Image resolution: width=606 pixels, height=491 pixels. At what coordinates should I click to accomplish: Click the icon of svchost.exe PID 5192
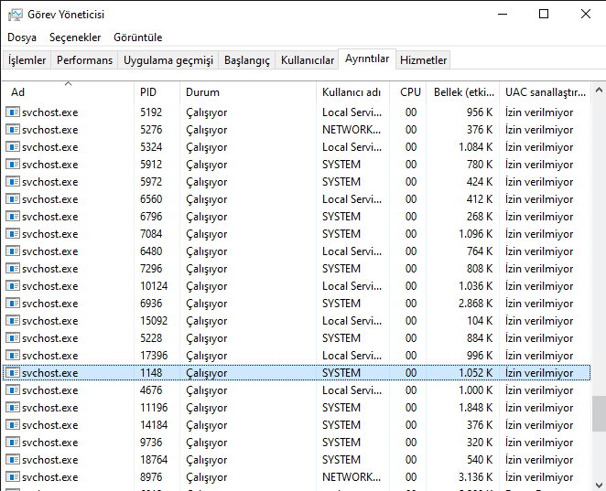pyautogui.click(x=13, y=112)
